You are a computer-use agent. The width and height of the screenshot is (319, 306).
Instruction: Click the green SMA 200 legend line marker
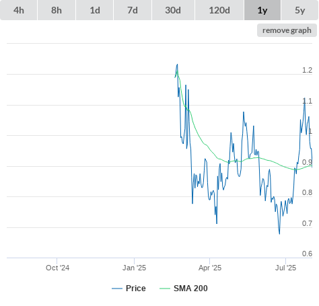pyautogui.click(x=165, y=289)
